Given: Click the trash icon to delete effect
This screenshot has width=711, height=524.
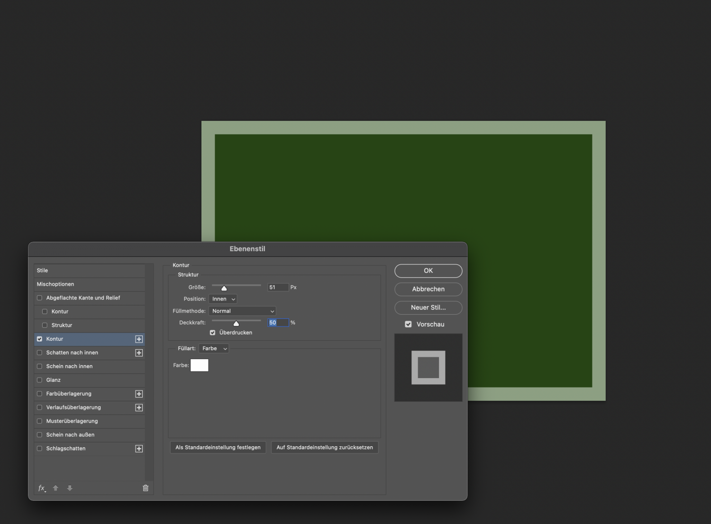Looking at the screenshot, I should pyautogui.click(x=146, y=488).
